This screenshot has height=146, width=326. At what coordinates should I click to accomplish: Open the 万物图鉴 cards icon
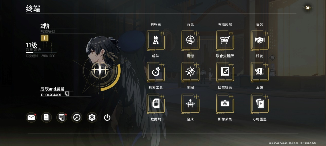260,104
